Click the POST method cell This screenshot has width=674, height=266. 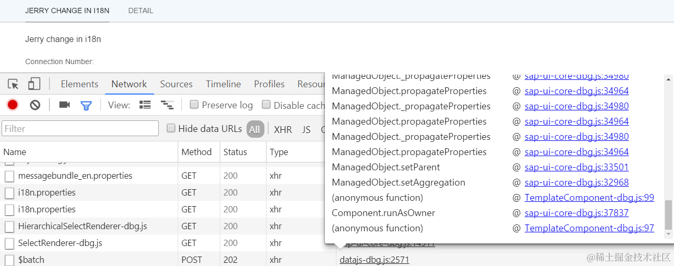pyautogui.click(x=191, y=260)
